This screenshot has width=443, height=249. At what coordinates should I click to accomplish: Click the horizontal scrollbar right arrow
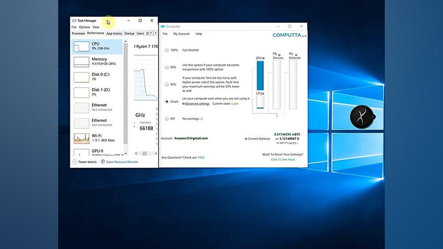click(x=156, y=154)
